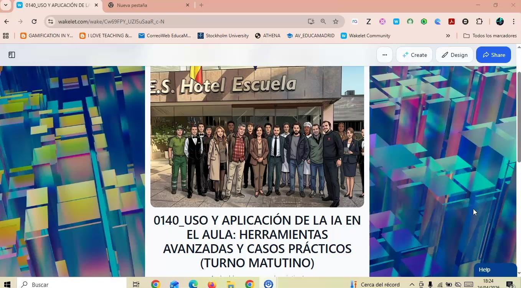521x288 pixels.
Task: Install app icon in address bar
Action: (311, 22)
